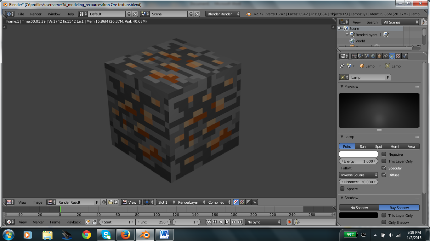Open the Render properties tab (camera icon)
This screenshot has height=241, width=430.
[x=355, y=56]
